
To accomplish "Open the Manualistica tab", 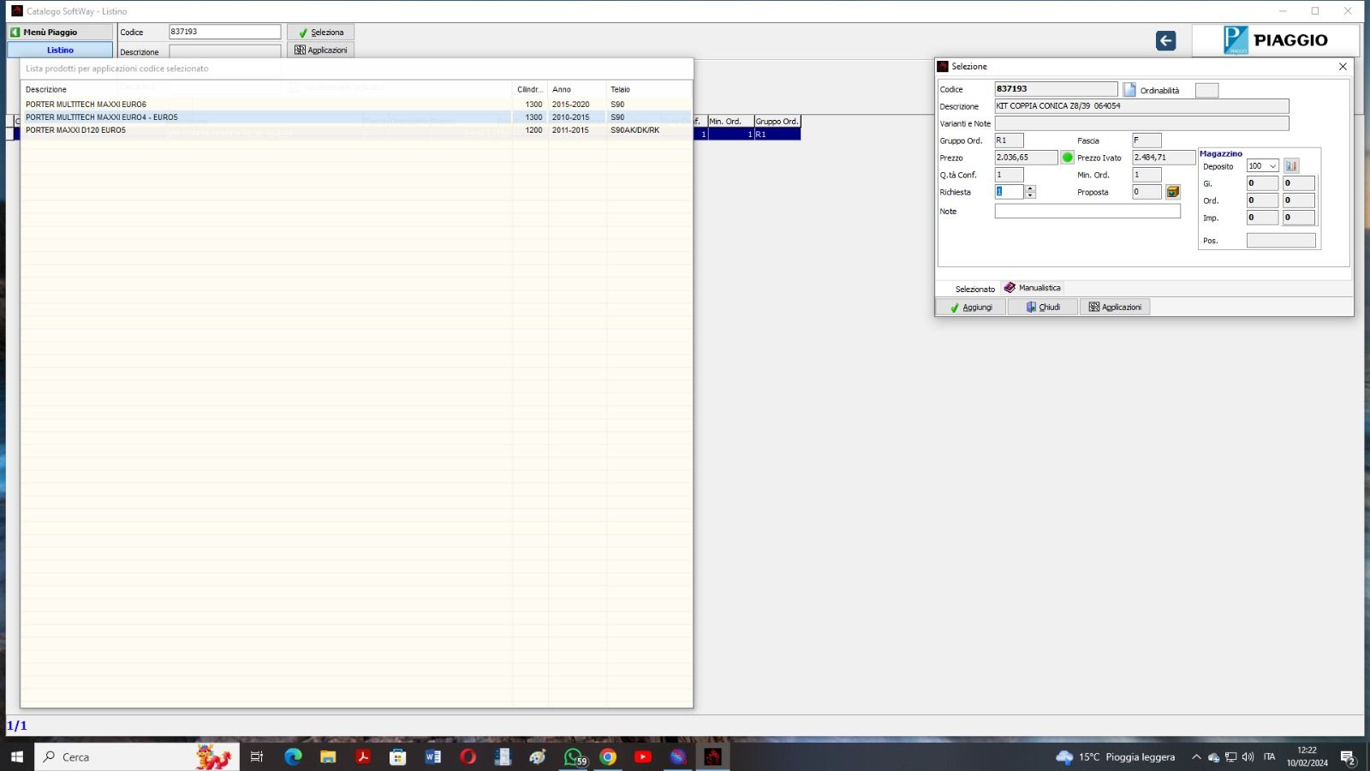I will 1033,288.
